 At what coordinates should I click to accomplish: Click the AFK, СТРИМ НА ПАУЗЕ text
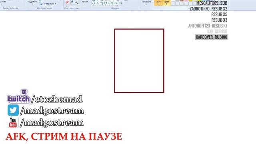tap(64, 136)
